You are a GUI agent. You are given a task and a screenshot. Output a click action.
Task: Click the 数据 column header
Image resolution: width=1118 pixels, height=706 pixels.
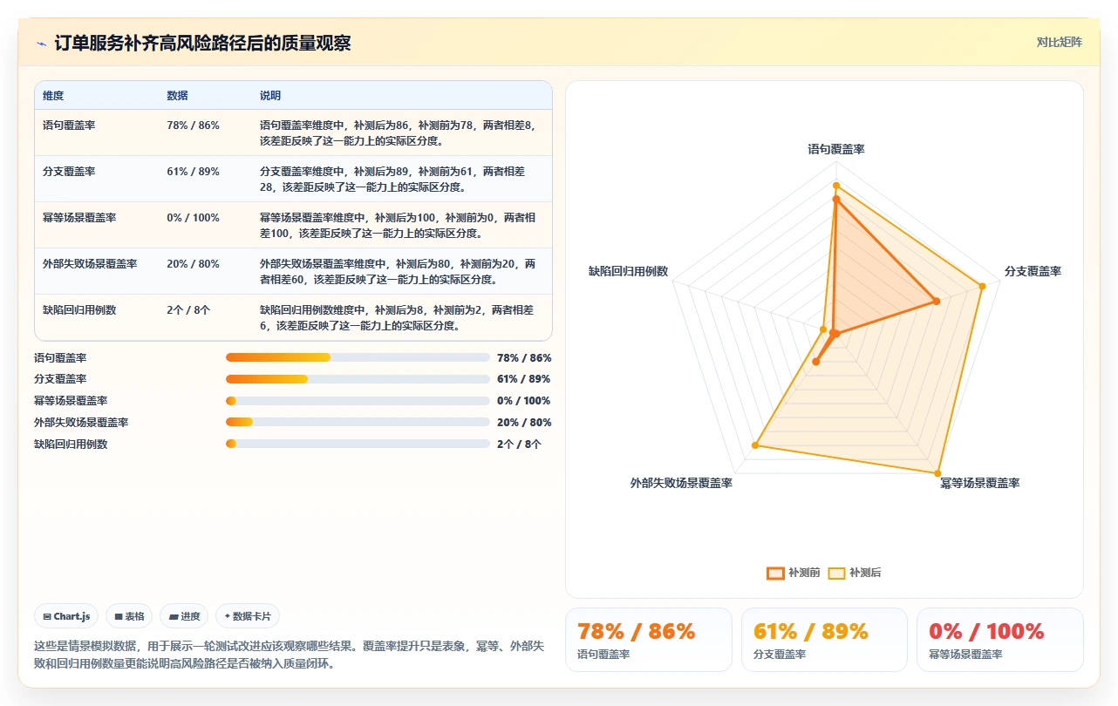pos(177,96)
